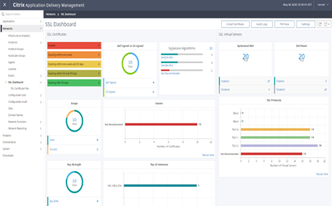Viewport: 332px width, 206px height.
Task: Collapse the Networks menu section
Action: (x=41, y=29)
